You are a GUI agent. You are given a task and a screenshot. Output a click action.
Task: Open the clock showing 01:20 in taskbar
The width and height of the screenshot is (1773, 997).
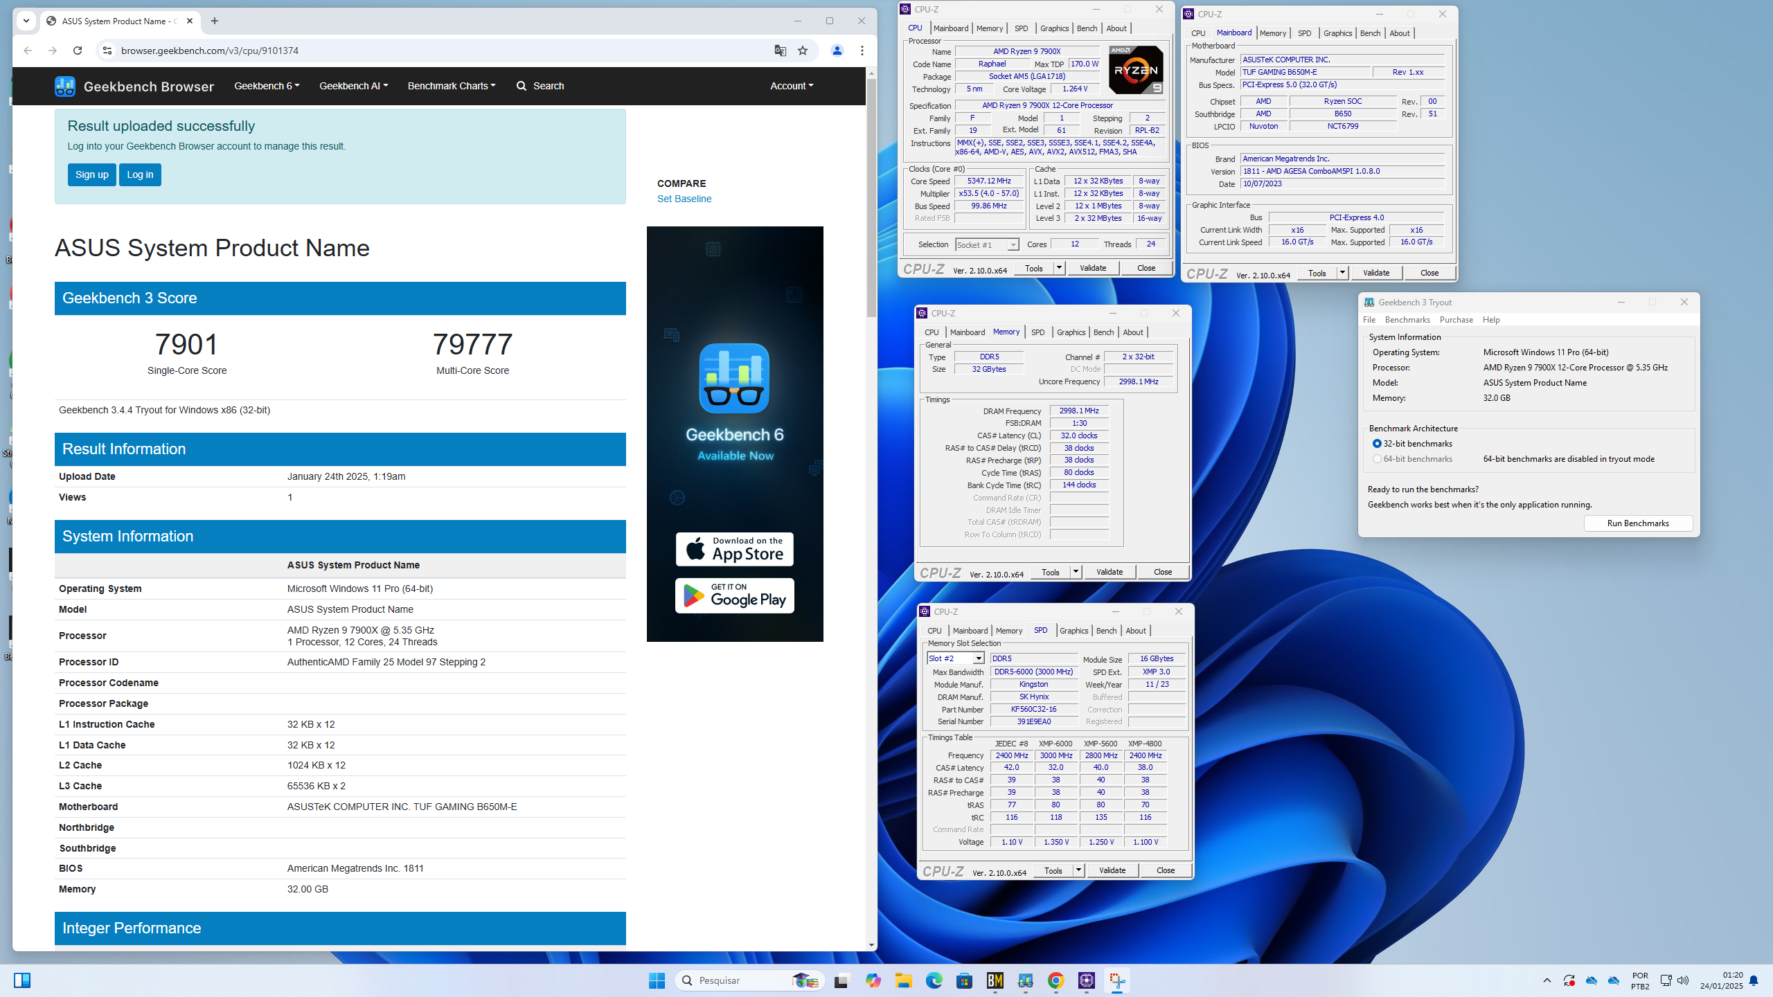click(x=1722, y=980)
